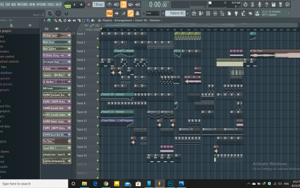Open Photoshop from the taskbar
The height and width of the screenshot is (188, 300).
[x=170, y=184]
